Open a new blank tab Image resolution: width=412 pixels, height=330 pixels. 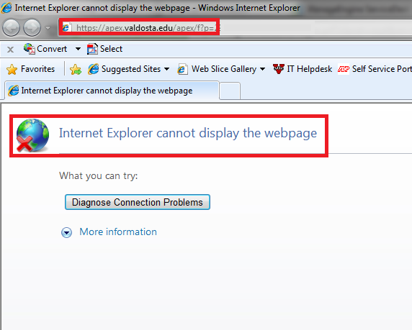pyautogui.click(x=230, y=91)
